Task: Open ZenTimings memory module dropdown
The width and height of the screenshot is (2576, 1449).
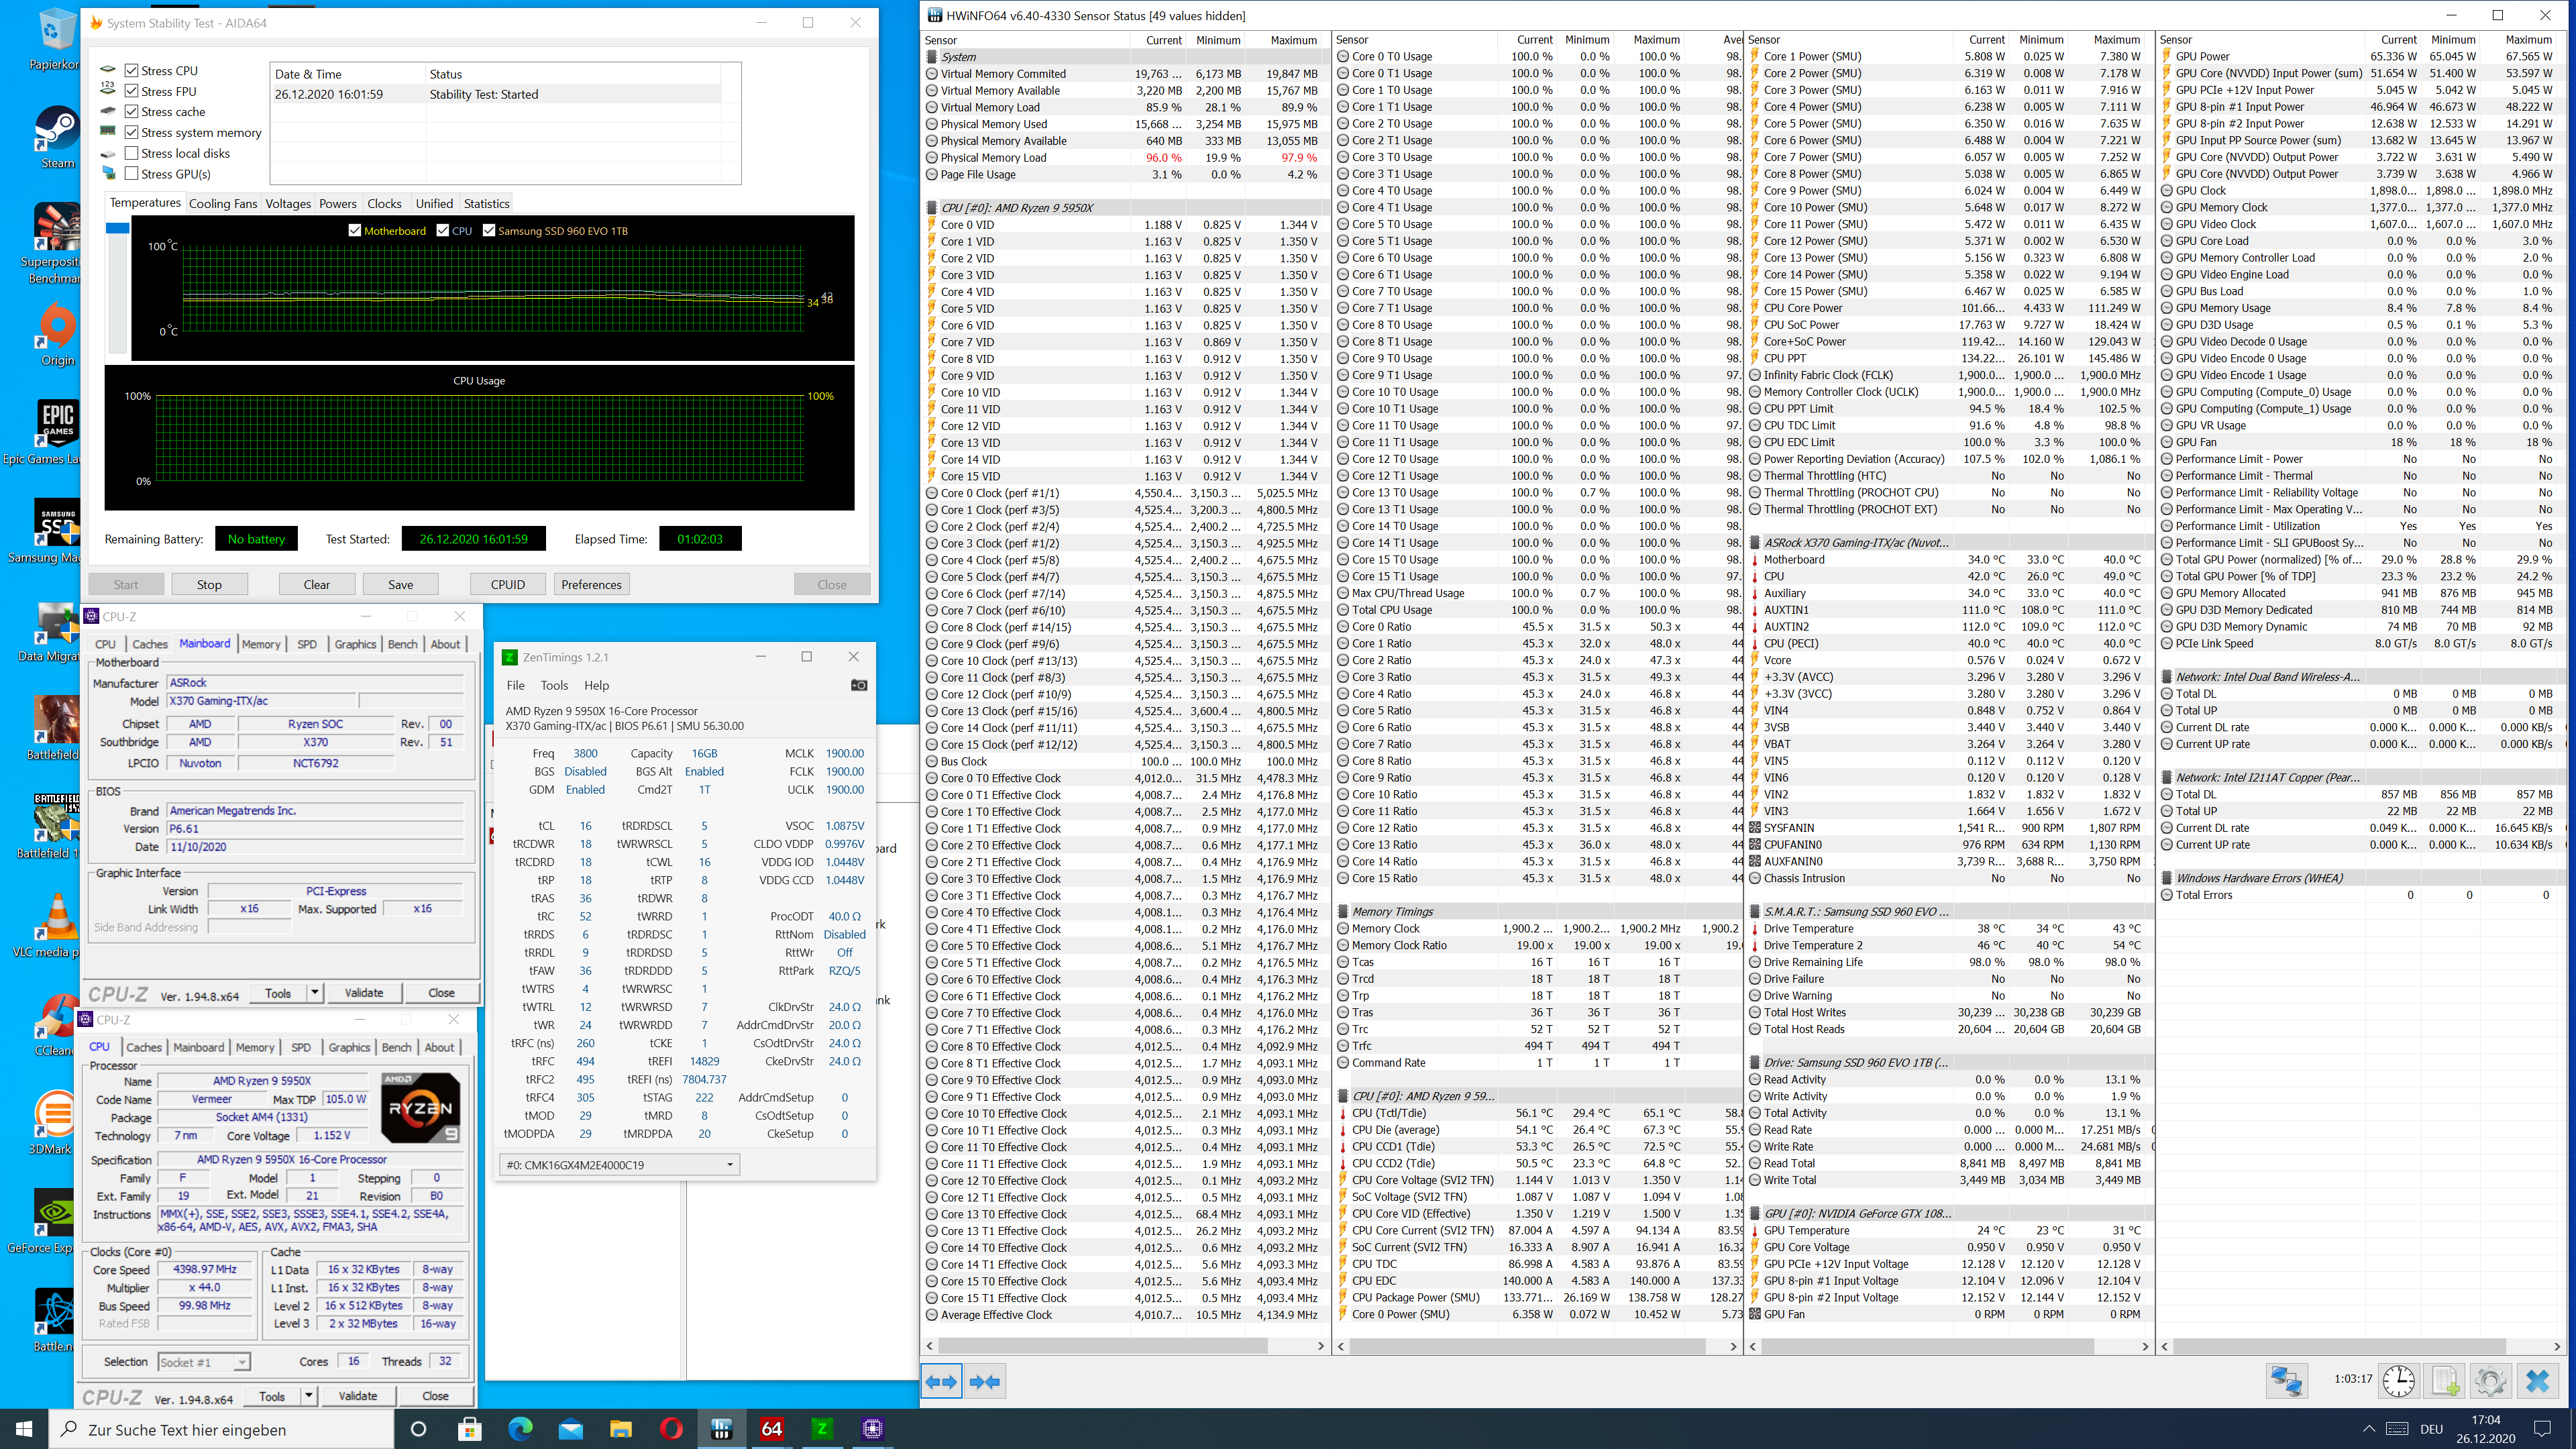Action: [619, 1164]
